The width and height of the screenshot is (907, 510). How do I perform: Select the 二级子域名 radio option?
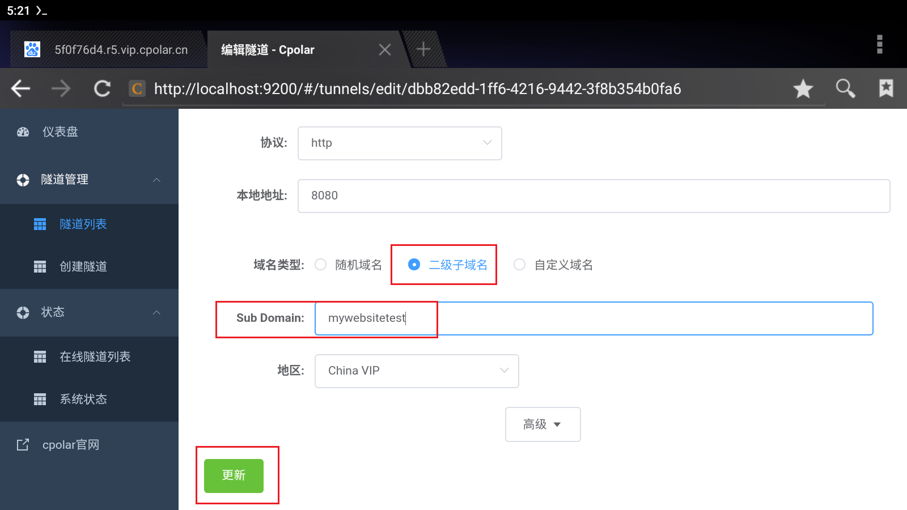[x=414, y=265]
